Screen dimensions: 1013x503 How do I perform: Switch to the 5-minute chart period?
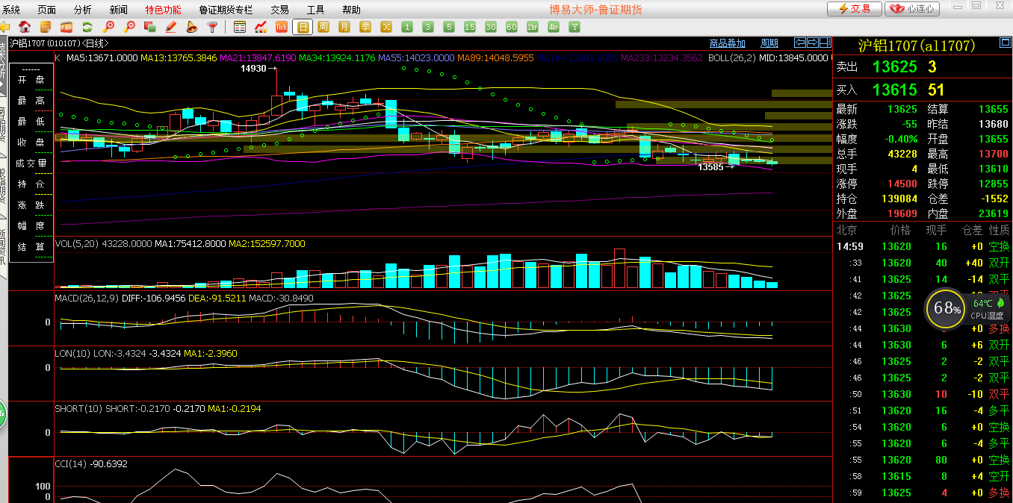coord(449,27)
